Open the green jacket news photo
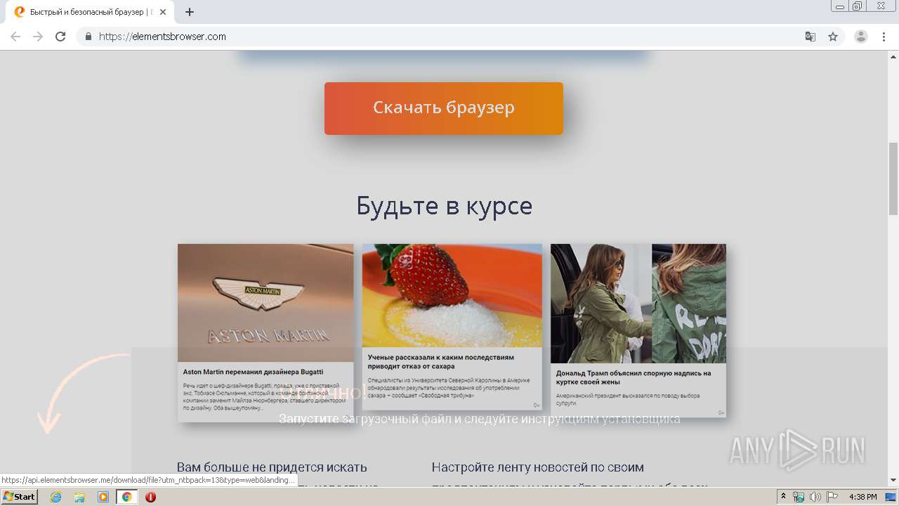The height and width of the screenshot is (506, 899). coord(638,304)
